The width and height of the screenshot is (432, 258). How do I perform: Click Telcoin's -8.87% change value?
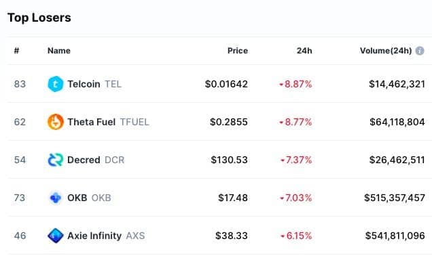[x=295, y=84]
